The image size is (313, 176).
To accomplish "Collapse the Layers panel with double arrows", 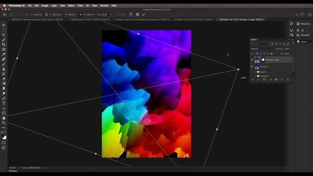I will pos(289,40).
